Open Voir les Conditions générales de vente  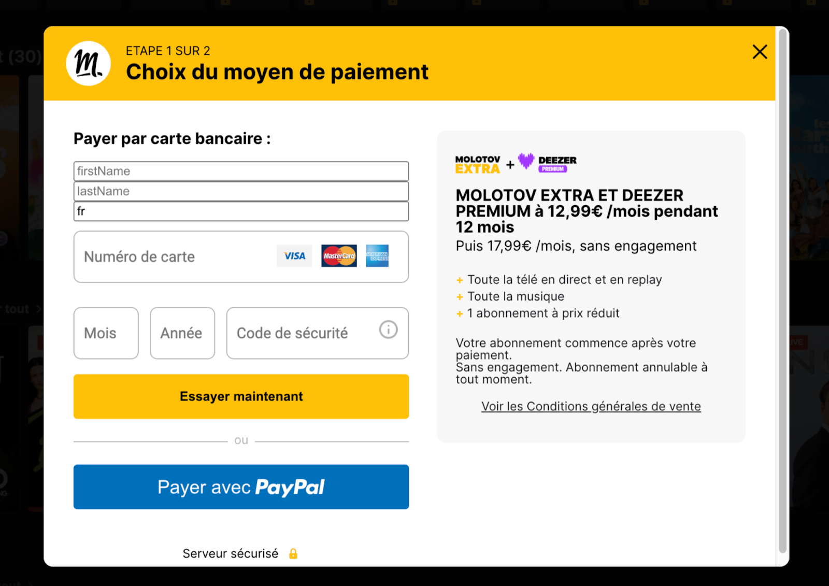click(x=591, y=407)
